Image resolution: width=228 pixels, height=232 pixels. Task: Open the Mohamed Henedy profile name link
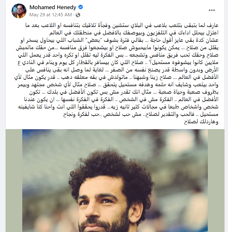click(53, 7)
